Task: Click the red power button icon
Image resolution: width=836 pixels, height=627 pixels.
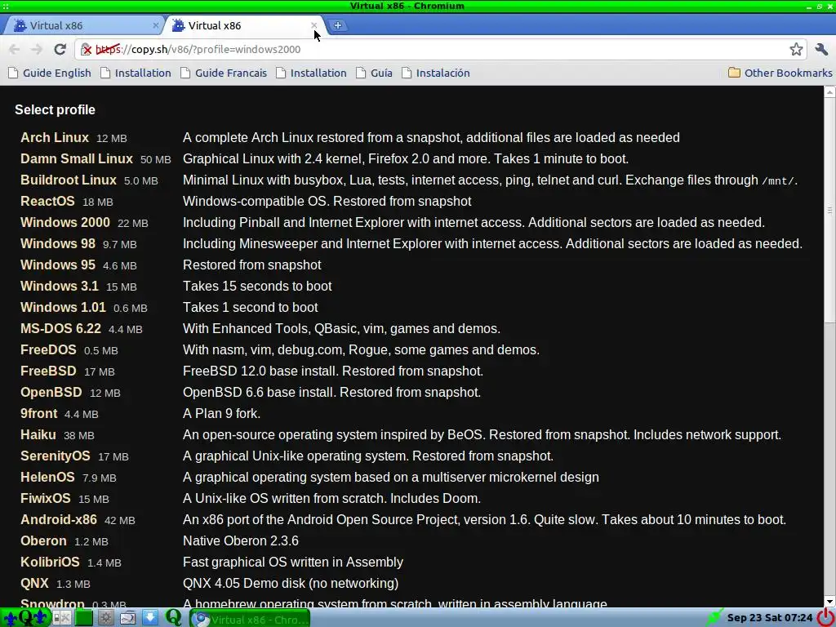Action: 825,618
